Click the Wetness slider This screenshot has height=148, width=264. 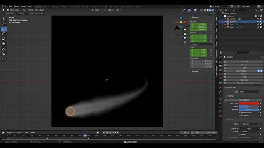[x=249, y=109]
